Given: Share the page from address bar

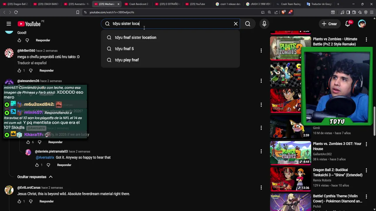Looking at the screenshot, I should (276, 12).
